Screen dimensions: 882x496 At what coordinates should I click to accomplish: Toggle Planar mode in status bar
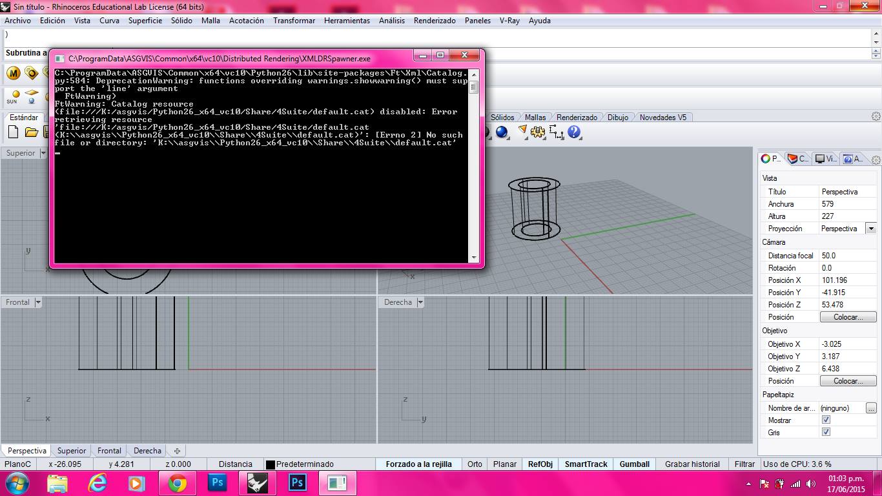[505, 464]
